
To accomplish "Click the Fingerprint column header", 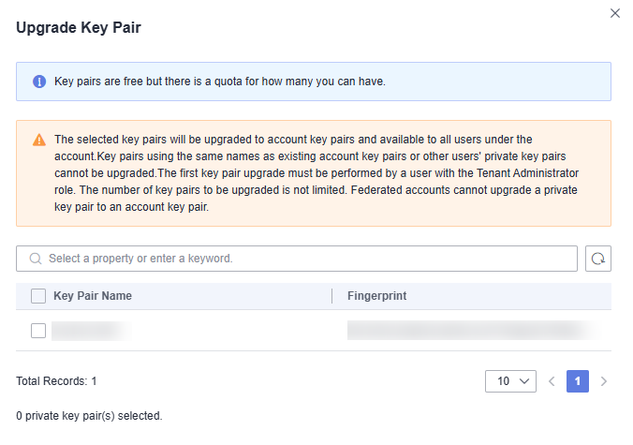I will point(377,296).
